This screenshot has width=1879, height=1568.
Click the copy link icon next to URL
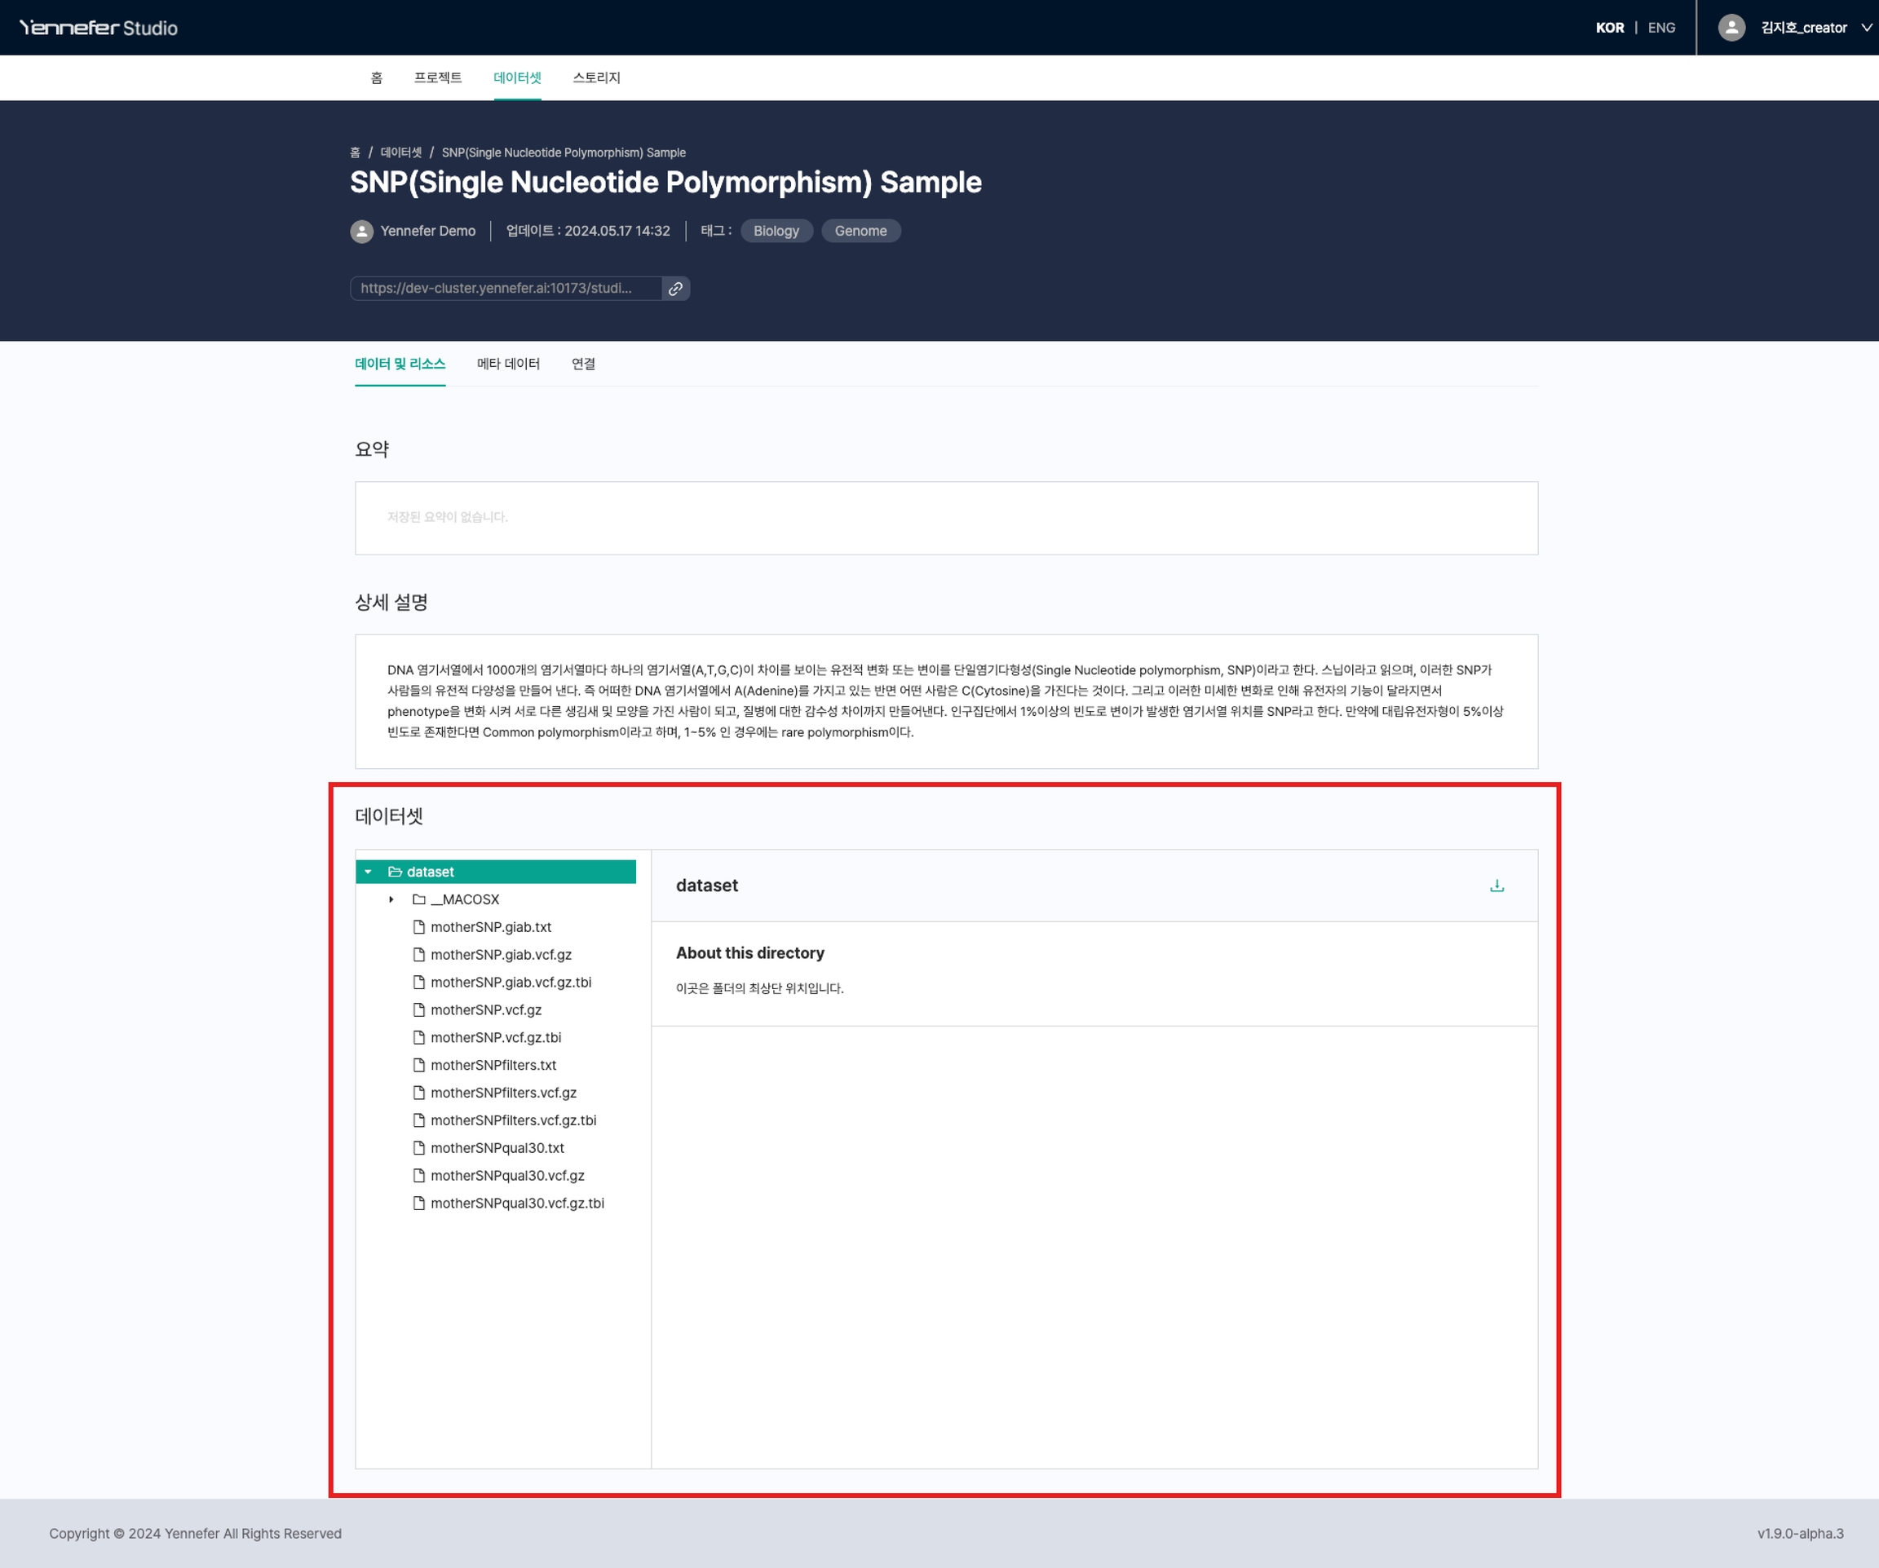click(x=675, y=288)
